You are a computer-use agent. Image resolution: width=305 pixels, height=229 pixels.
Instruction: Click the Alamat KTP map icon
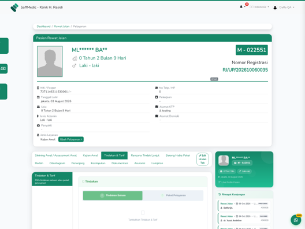coord(157,107)
